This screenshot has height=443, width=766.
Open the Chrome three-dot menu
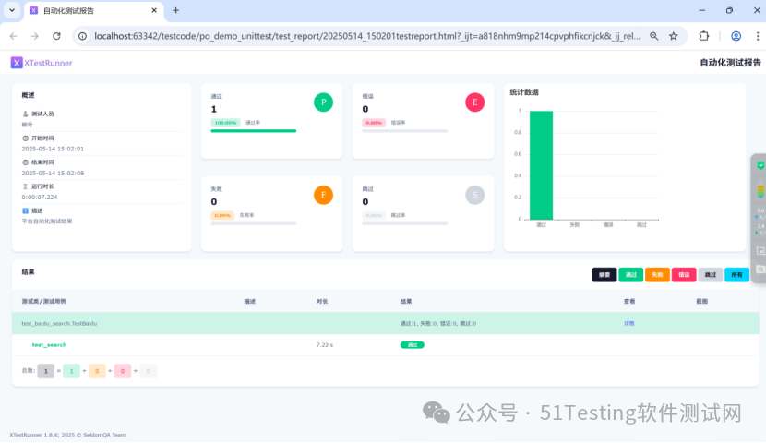[x=758, y=36]
